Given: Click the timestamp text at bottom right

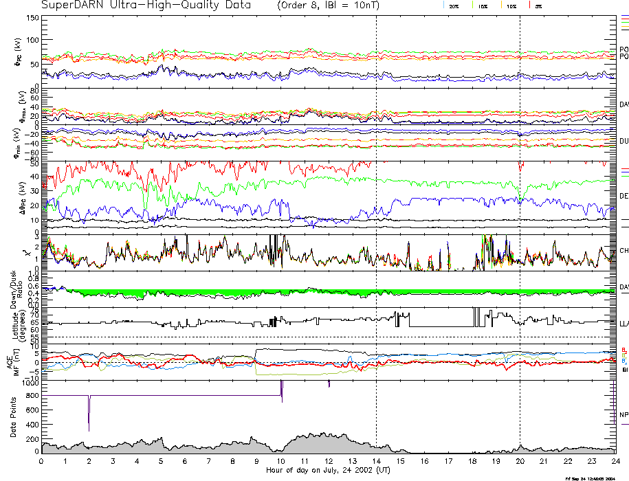Looking at the screenshot, I should (x=593, y=478).
